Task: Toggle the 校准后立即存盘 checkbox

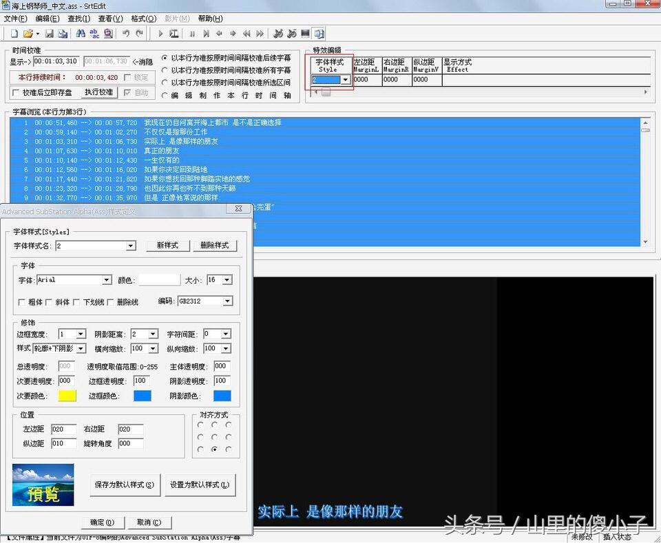Action: pos(17,92)
